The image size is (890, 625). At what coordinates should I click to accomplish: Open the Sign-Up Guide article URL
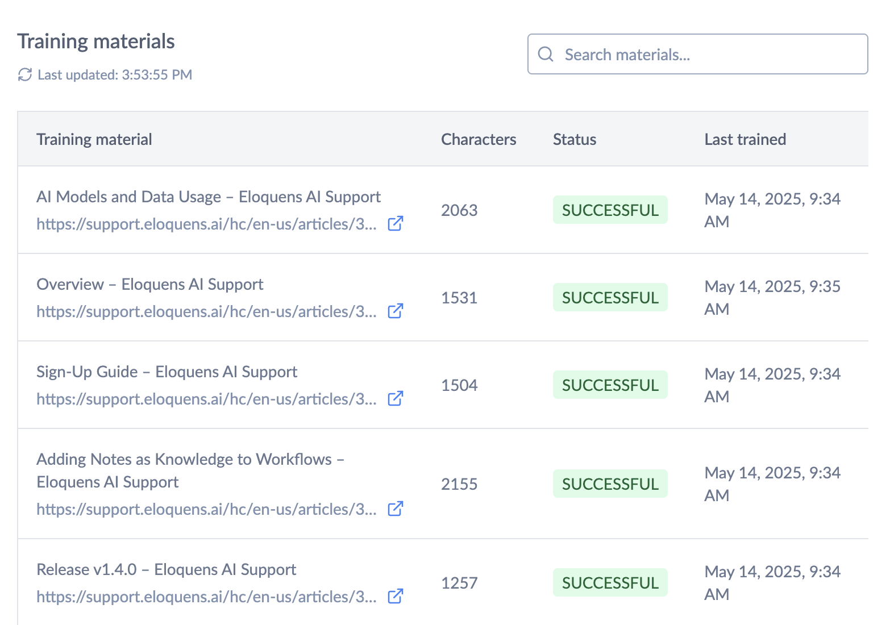(206, 399)
